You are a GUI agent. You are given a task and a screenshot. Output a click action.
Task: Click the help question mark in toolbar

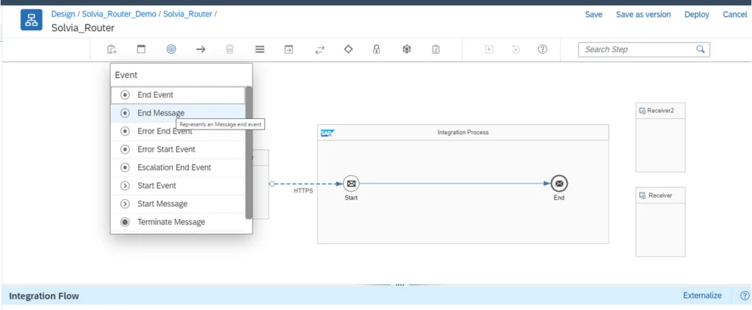pos(543,49)
